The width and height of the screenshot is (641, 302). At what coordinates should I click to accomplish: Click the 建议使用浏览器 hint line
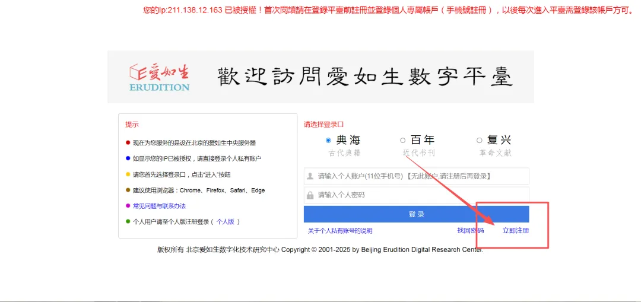(199, 190)
